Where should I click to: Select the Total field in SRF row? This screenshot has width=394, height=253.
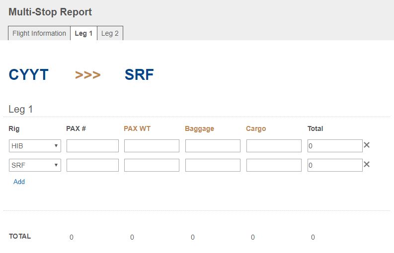coord(334,165)
